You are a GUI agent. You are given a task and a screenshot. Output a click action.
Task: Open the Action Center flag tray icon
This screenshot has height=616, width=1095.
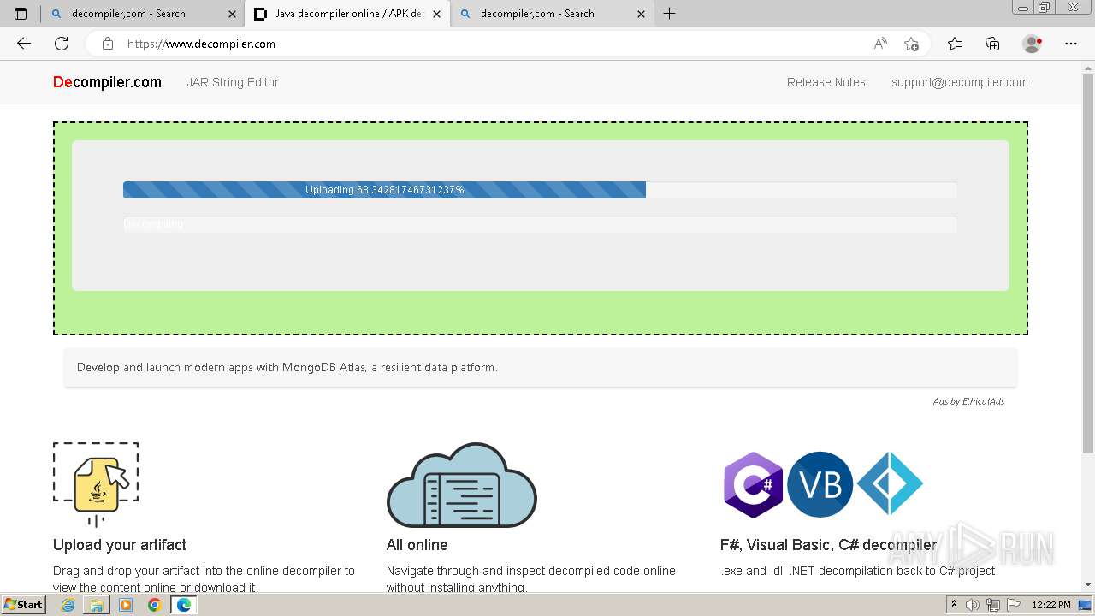click(1014, 605)
